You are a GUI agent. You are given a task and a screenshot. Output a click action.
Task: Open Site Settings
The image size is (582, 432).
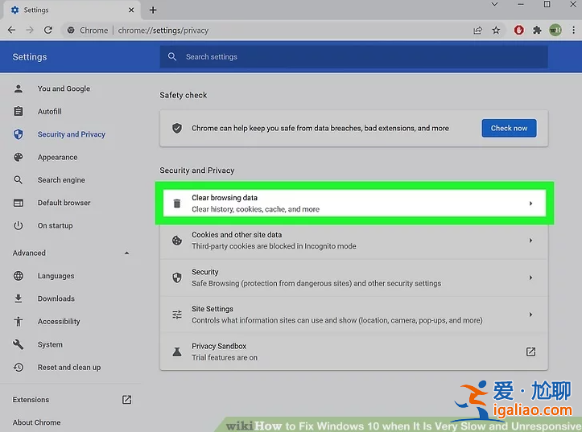point(353,315)
